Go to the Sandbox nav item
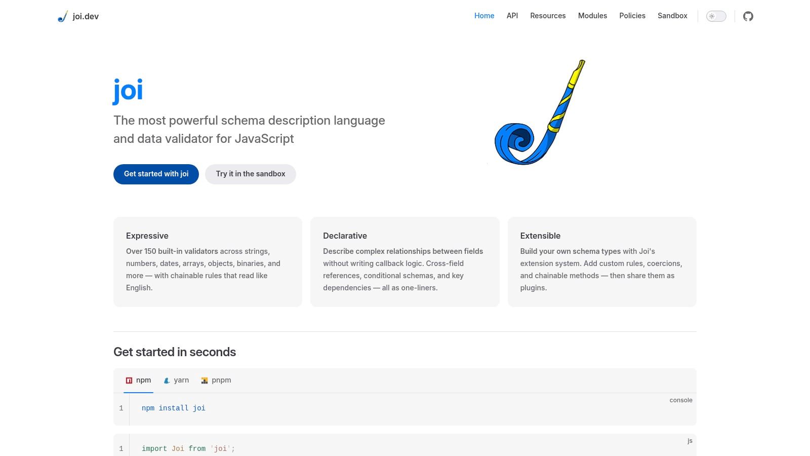810x456 pixels. tap(672, 16)
